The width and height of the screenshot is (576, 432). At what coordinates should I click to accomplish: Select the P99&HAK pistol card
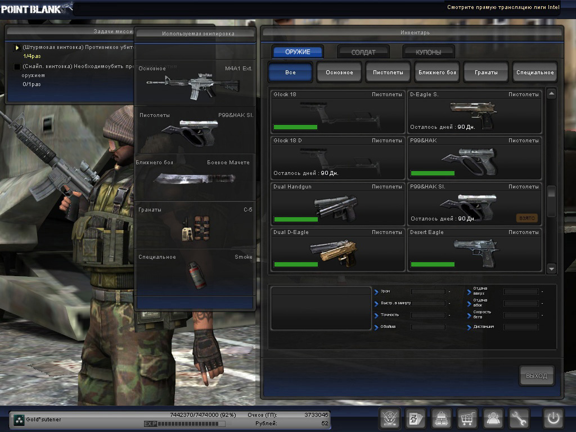474,158
